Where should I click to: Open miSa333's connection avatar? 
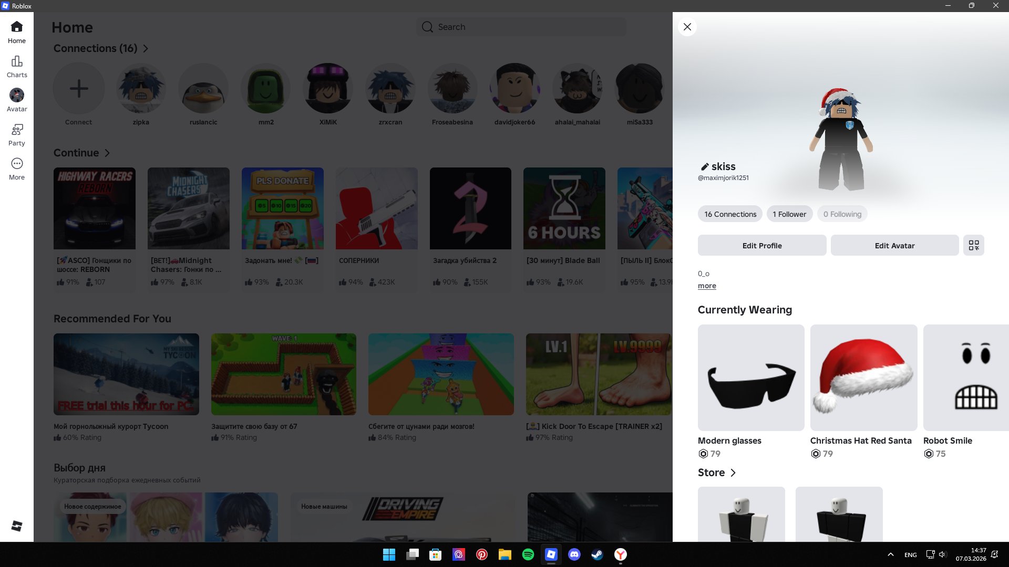(x=640, y=88)
